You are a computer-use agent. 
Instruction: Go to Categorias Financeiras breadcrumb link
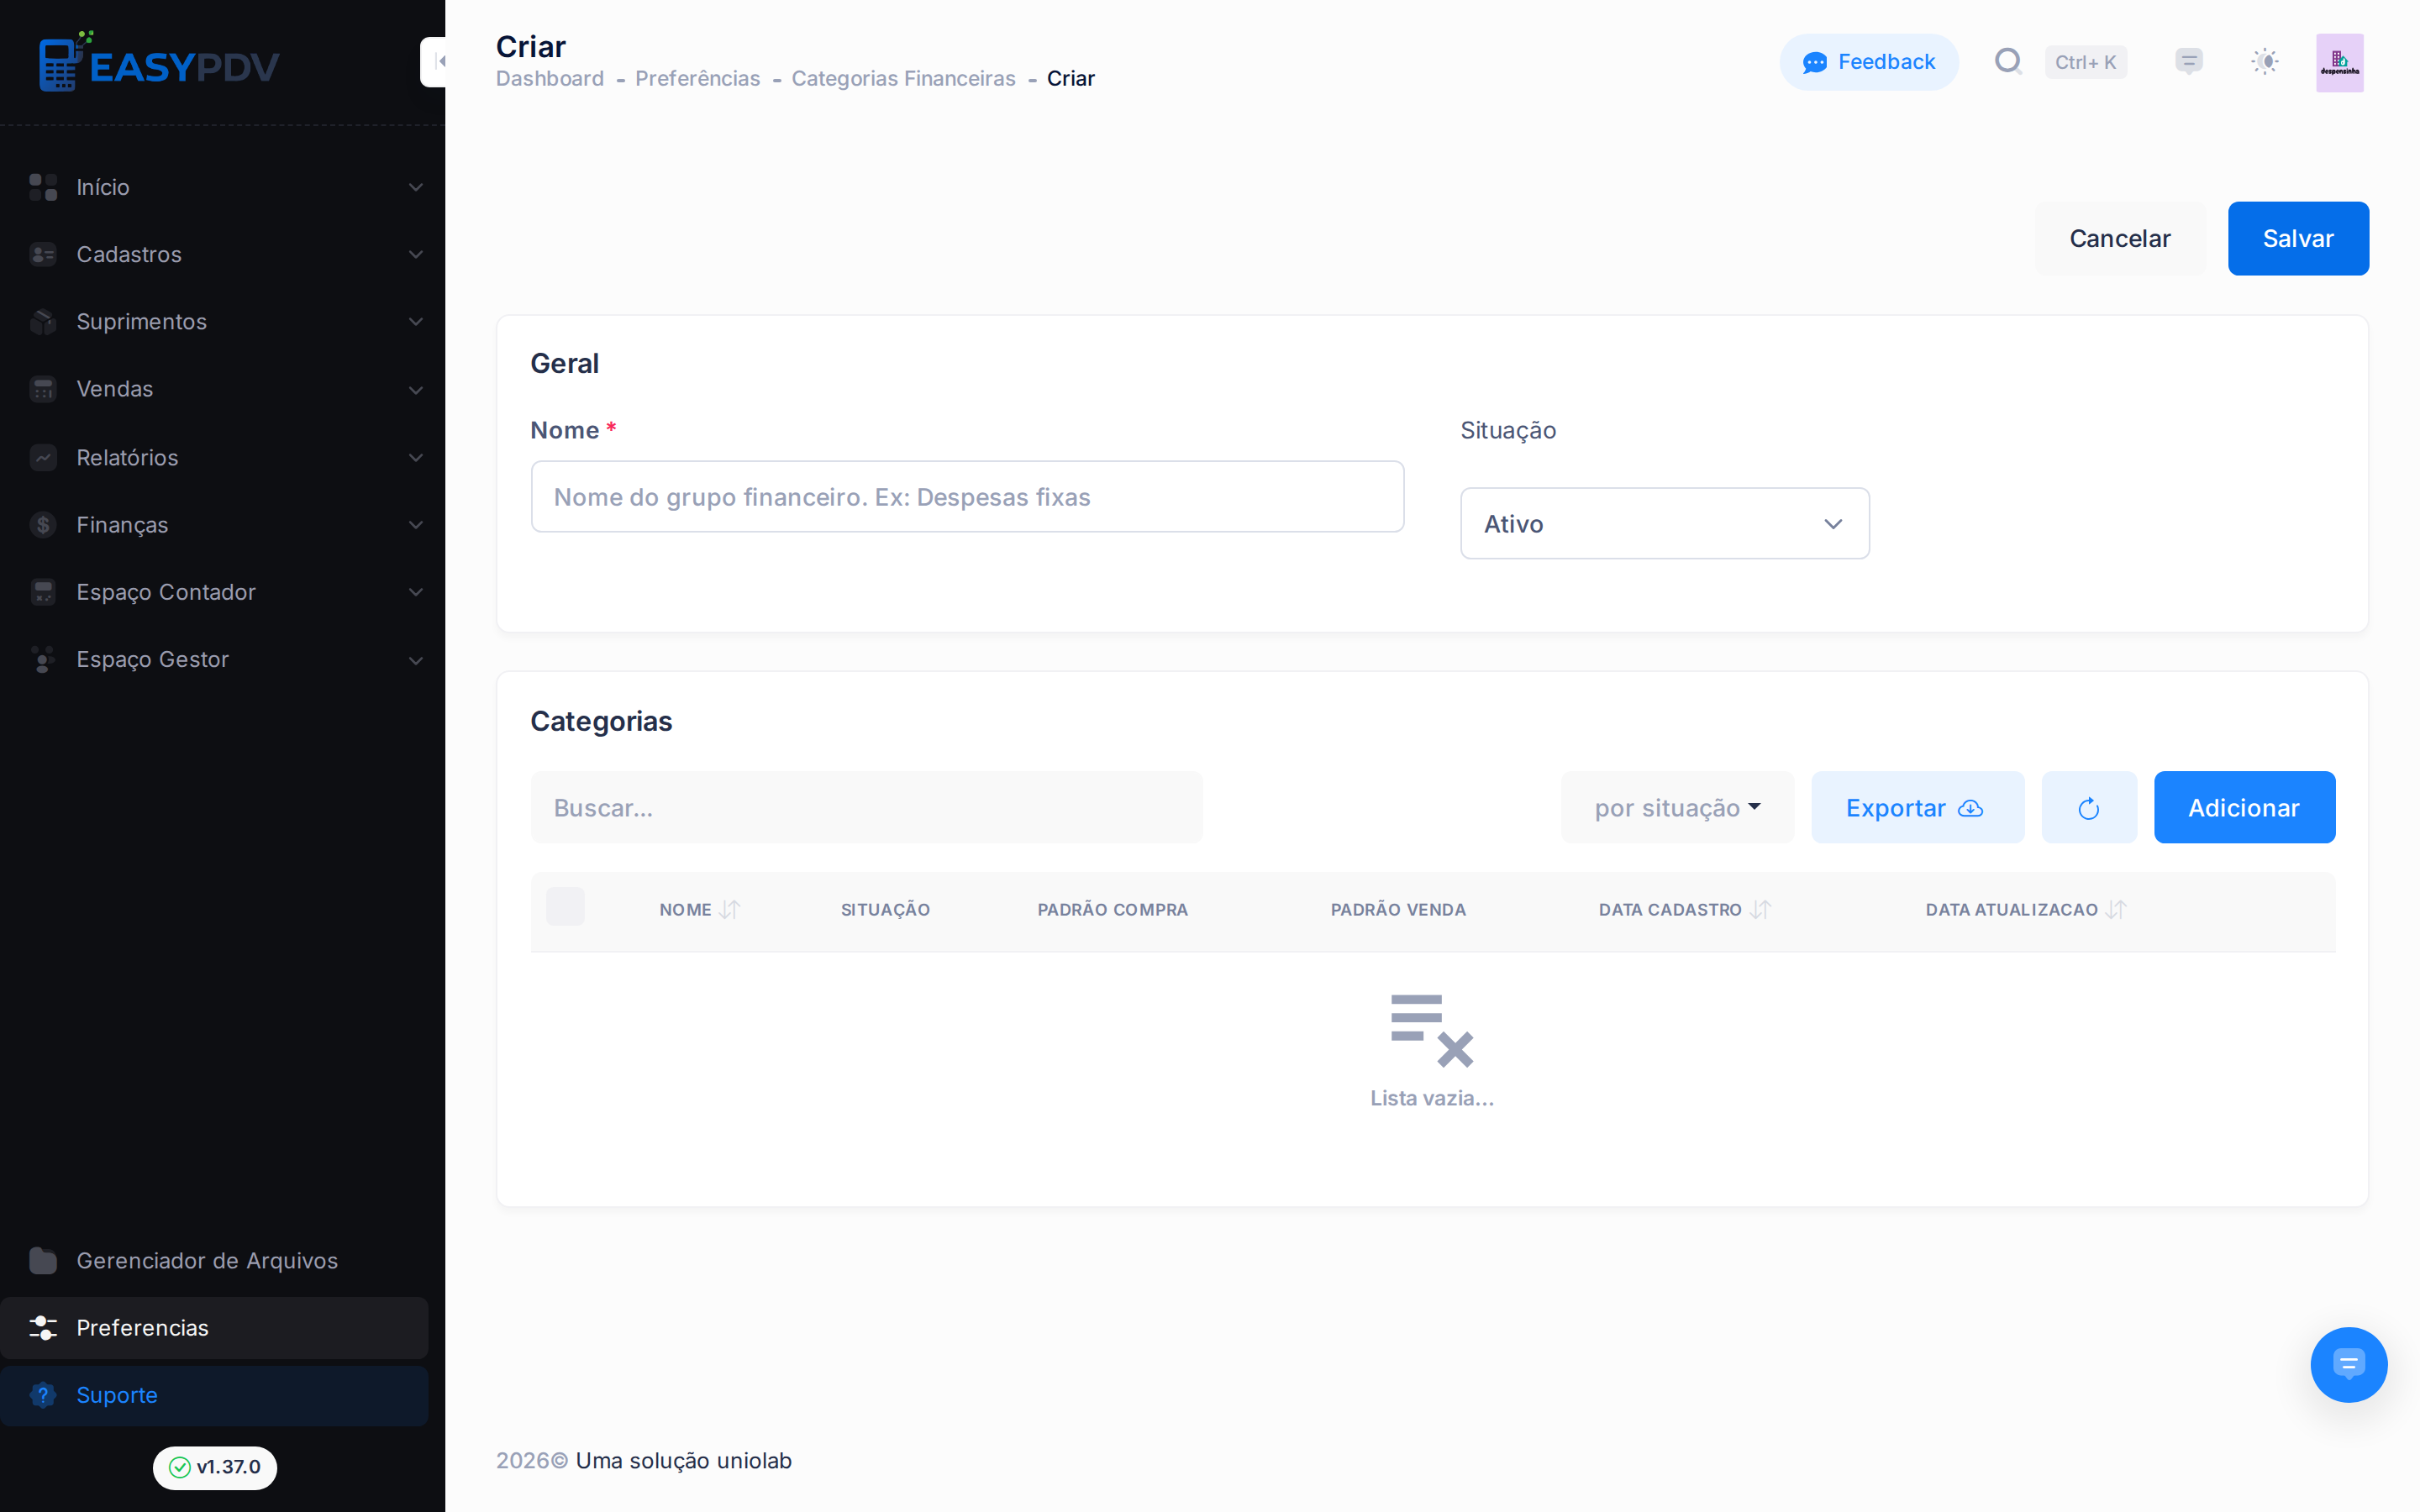pyautogui.click(x=903, y=78)
